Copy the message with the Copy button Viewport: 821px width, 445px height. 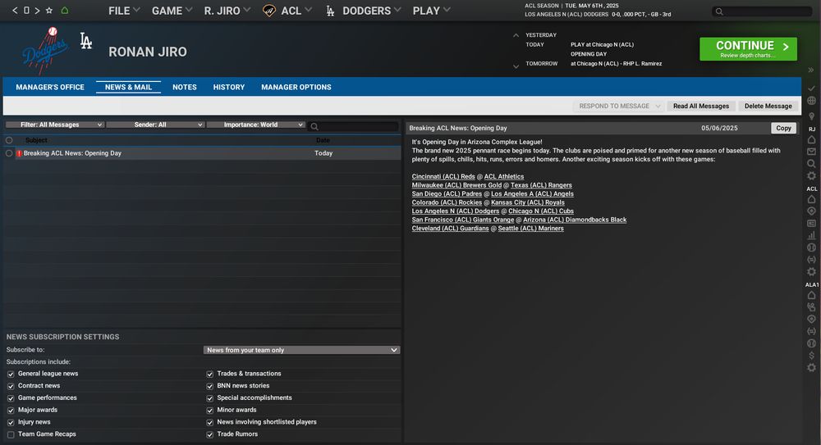pyautogui.click(x=783, y=128)
